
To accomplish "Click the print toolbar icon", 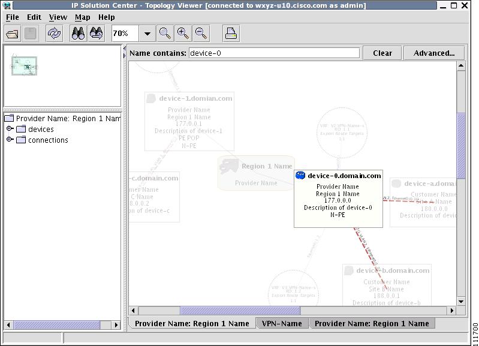I will (x=231, y=34).
